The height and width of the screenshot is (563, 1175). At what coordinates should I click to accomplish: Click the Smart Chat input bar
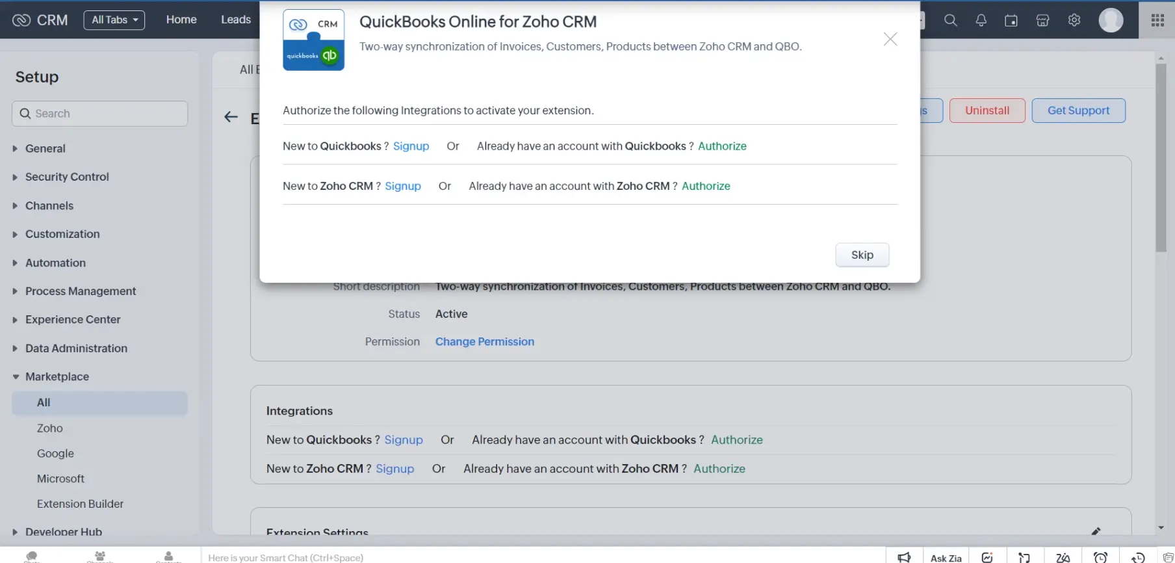pos(543,557)
